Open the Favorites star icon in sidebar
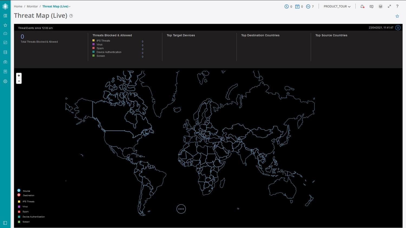Screen dimensions: 406x228 pos(5,25)
